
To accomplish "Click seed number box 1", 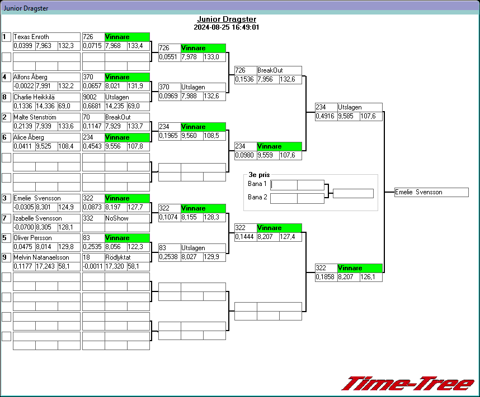I will (x=6, y=37).
